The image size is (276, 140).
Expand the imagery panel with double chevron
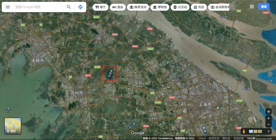(x=268, y=131)
